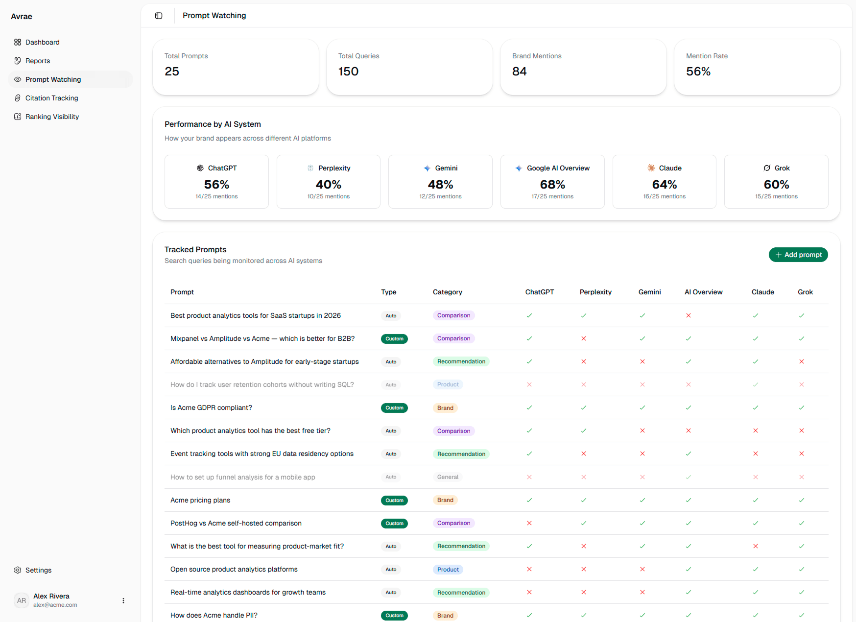The height and width of the screenshot is (622, 856).
Task: Click '15/25 mentions' under Grok
Action: 776,196
